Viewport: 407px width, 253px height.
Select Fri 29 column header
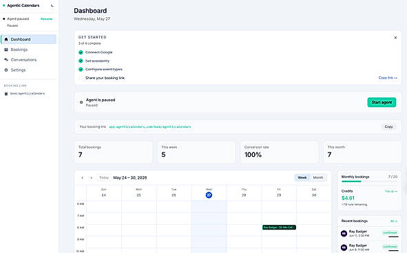pos(279,192)
